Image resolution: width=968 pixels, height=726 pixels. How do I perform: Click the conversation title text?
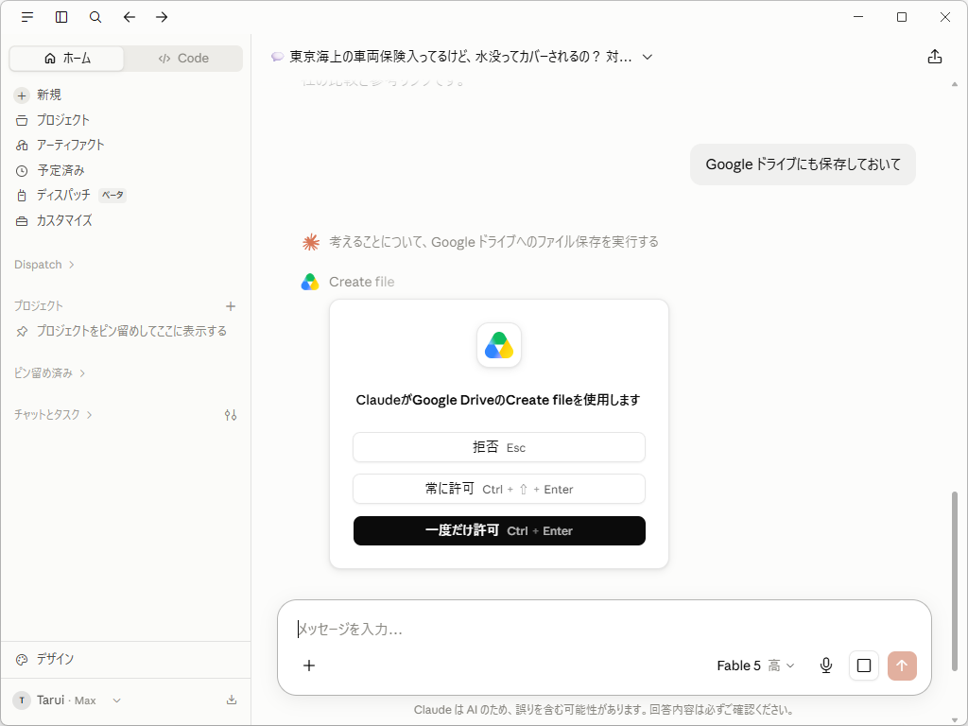(460, 57)
